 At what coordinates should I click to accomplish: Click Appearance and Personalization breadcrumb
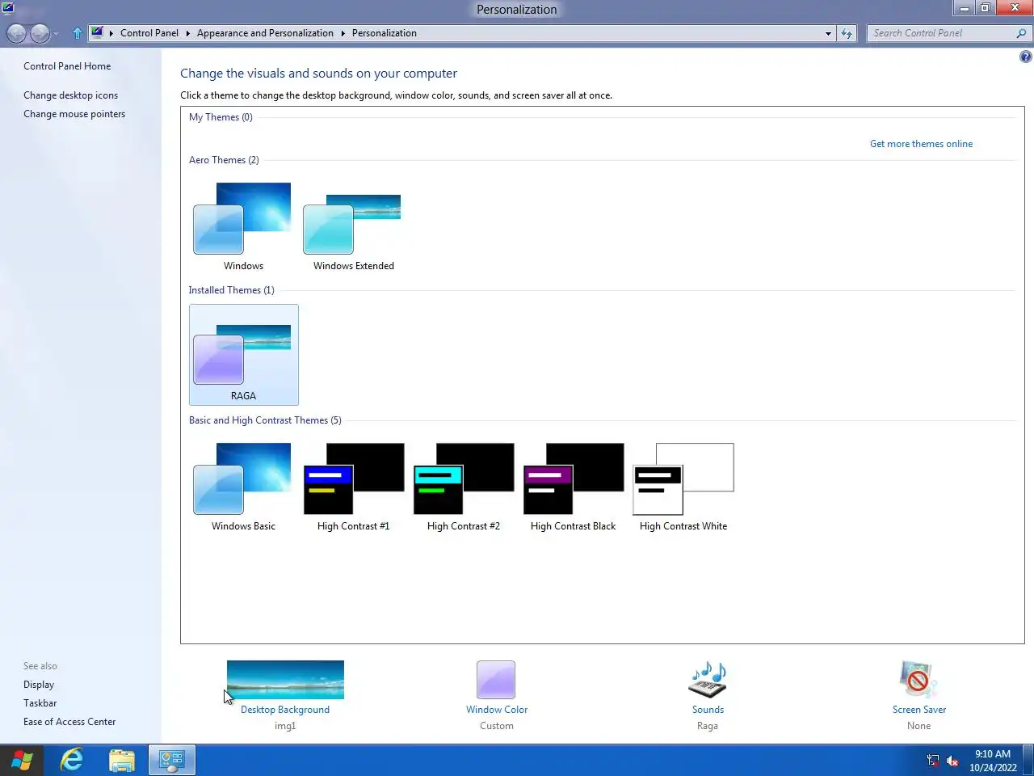(x=265, y=33)
